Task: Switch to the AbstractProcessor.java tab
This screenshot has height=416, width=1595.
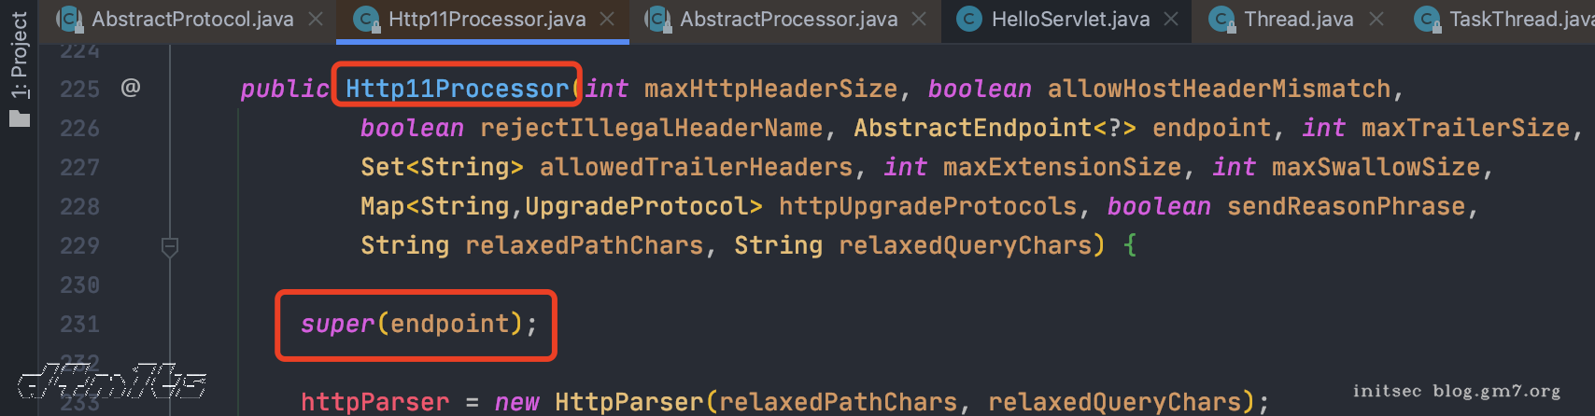Action: 788,19
